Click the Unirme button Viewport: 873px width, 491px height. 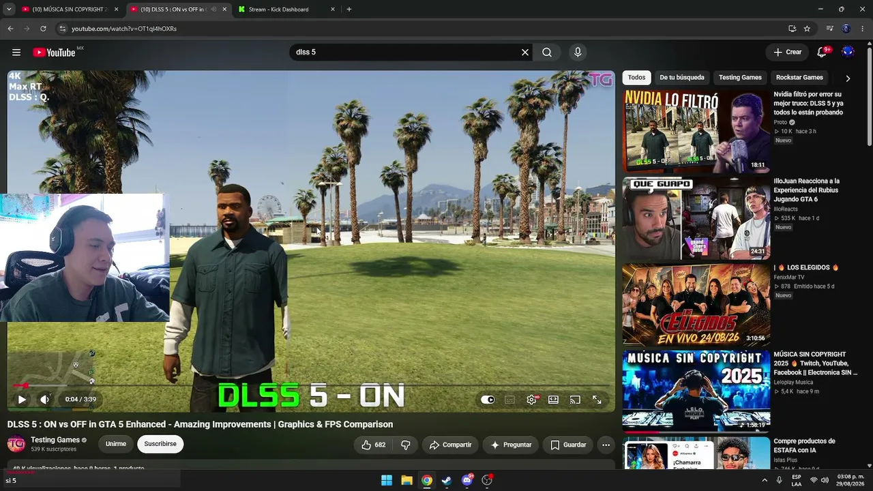(x=116, y=444)
